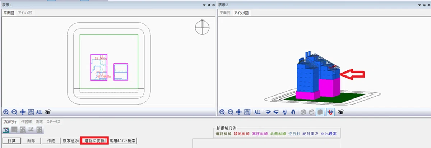The width and height of the screenshot is (431, 148).
Task: Switch to the プロパティ tab
Action: coord(10,122)
